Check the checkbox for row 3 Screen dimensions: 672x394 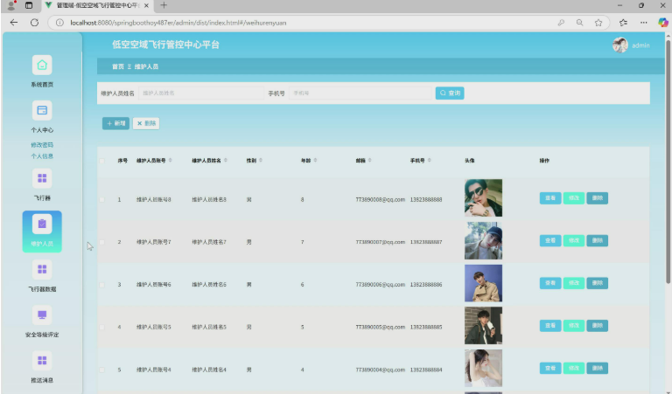[x=101, y=285]
